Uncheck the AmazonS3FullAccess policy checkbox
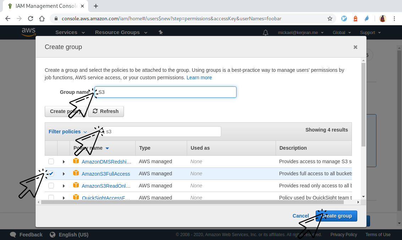The image size is (402, 240). tap(51, 174)
